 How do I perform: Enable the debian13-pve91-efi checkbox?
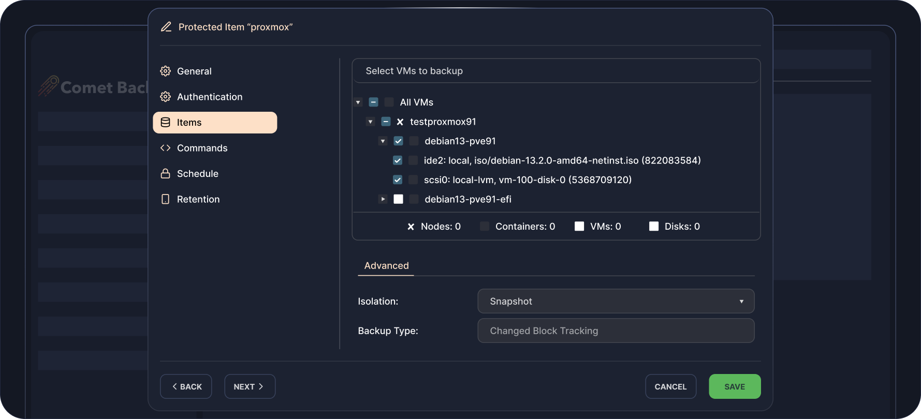click(398, 199)
